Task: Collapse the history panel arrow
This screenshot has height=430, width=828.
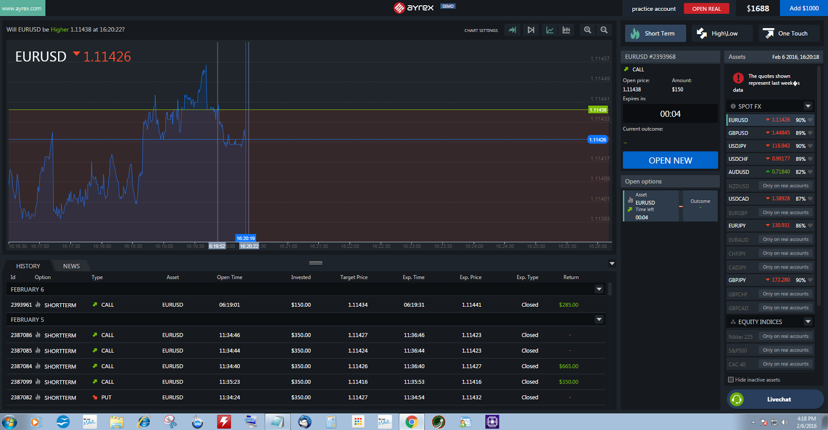Action: (612, 263)
